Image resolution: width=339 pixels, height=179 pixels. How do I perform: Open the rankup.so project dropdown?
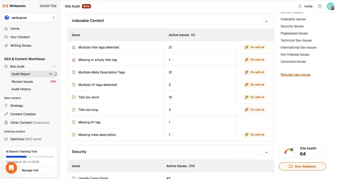click(x=30, y=18)
